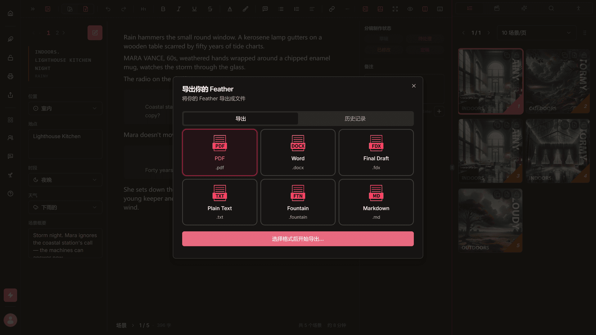This screenshot has height=335, width=596.
Task: Open the print icon in left sidebar
Action: point(11,76)
